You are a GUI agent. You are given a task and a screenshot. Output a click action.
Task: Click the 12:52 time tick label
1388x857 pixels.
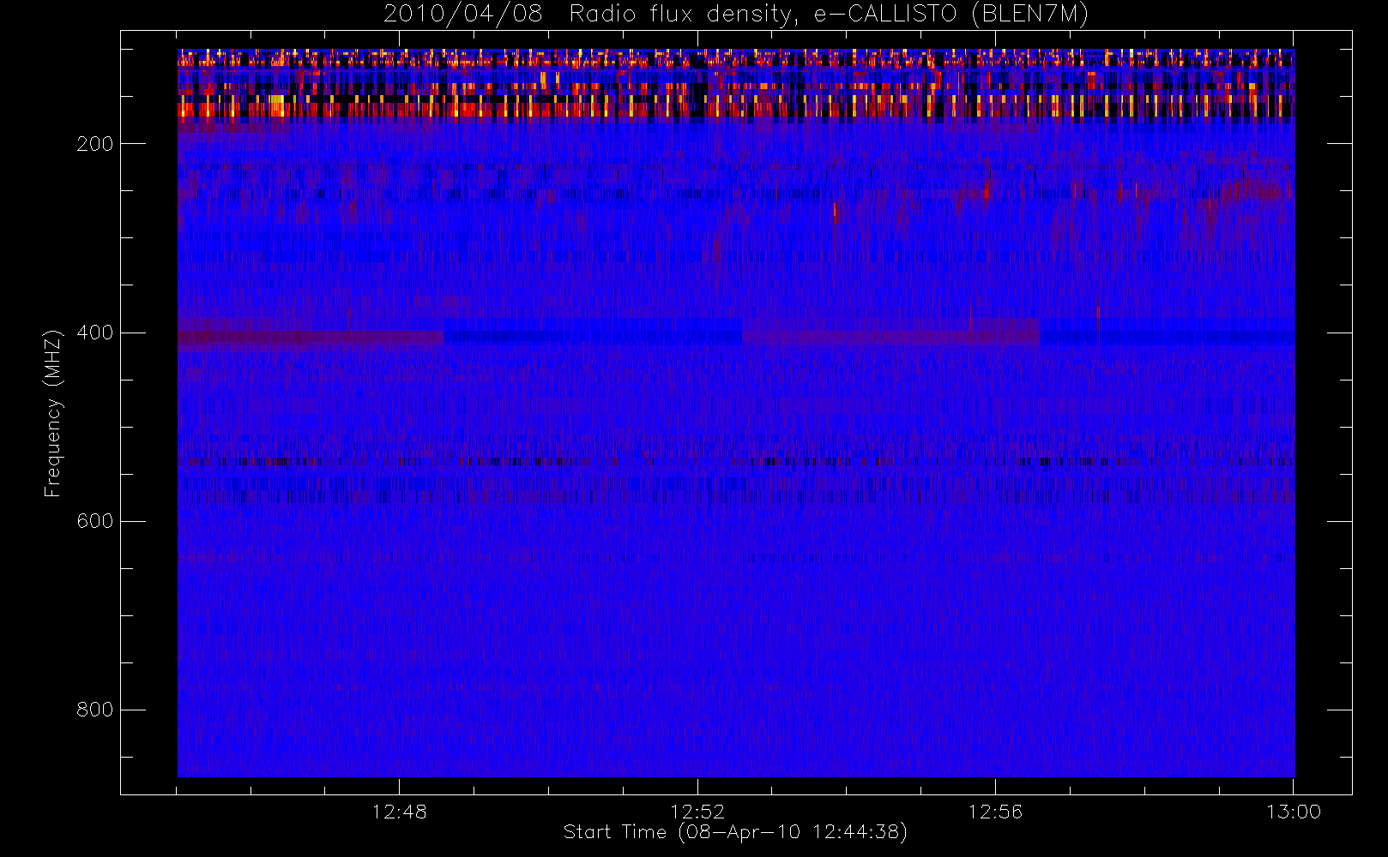coord(697,812)
